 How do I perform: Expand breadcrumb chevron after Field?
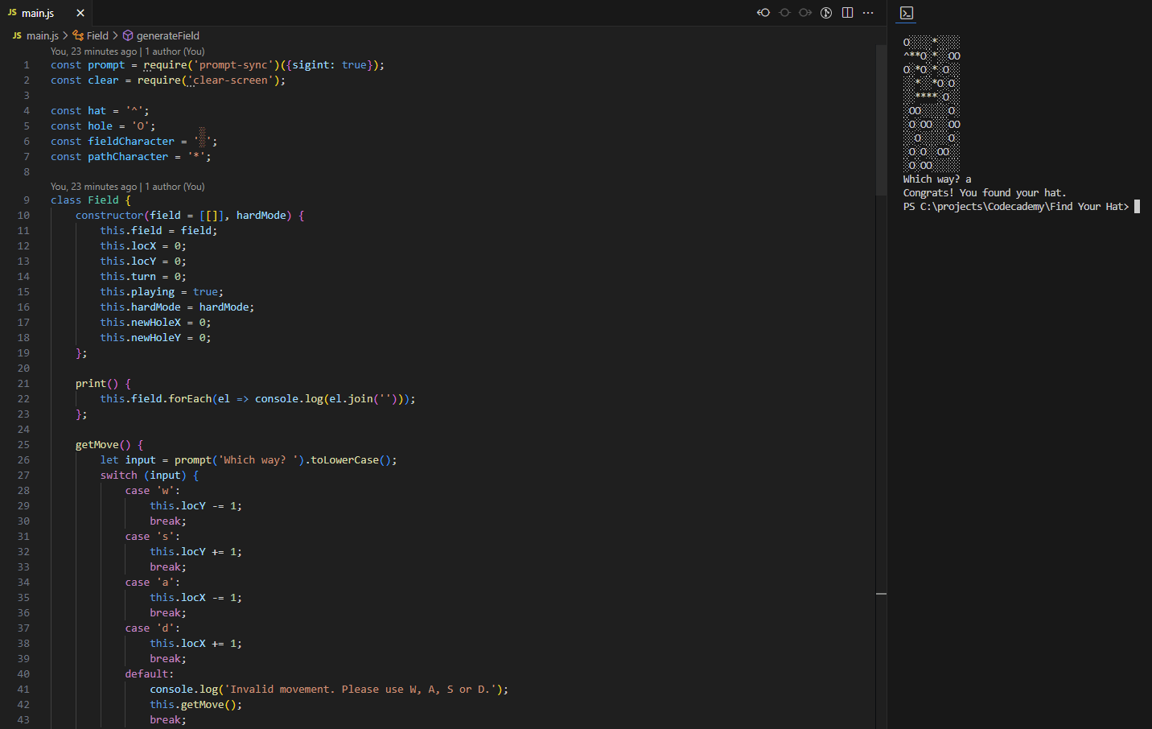115,35
